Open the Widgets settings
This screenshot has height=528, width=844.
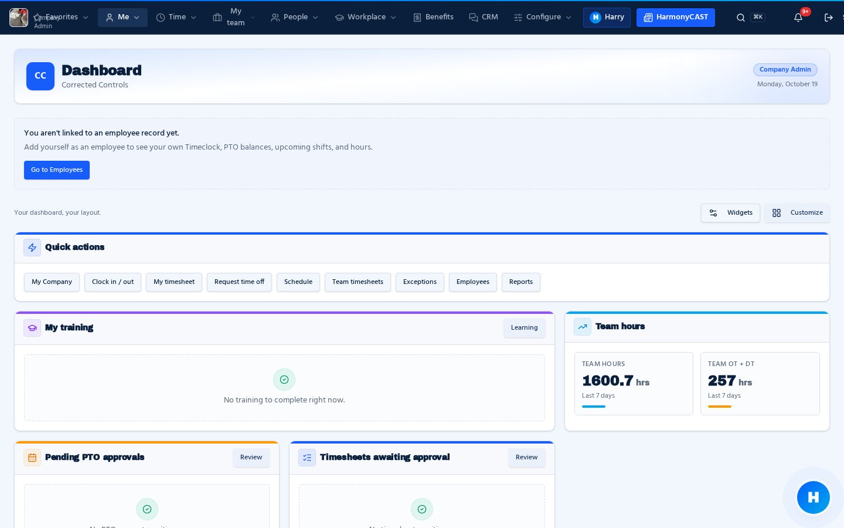click(730, 213)
